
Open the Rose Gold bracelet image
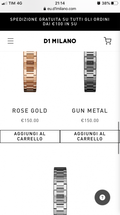pyautogui.click(x=30, y=72)
